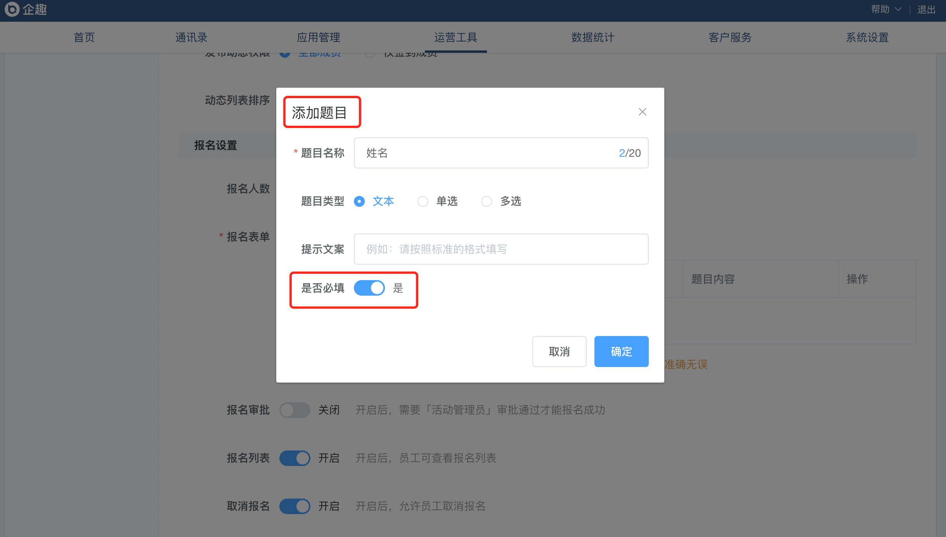946x537 pixels.
Task: Navigate to 系统设置 tab
Action: (867, 37)
